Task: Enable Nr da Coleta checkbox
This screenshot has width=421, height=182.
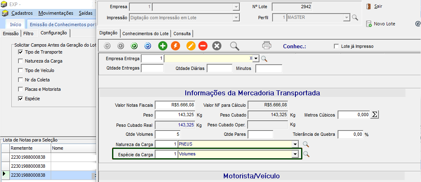Action: tap(20, 80)
